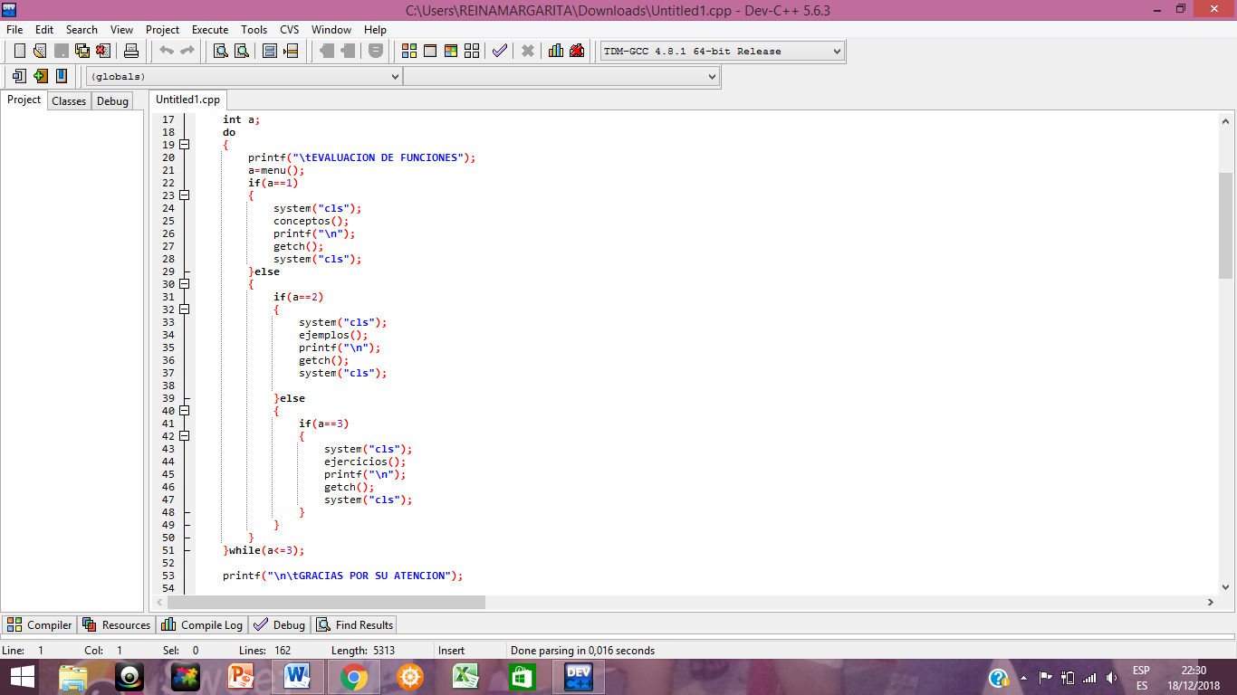Image resolution: width=1237 pixels, height=695 pixels.
Task: Run the program with the Run icon
Action: click(430, 51)
